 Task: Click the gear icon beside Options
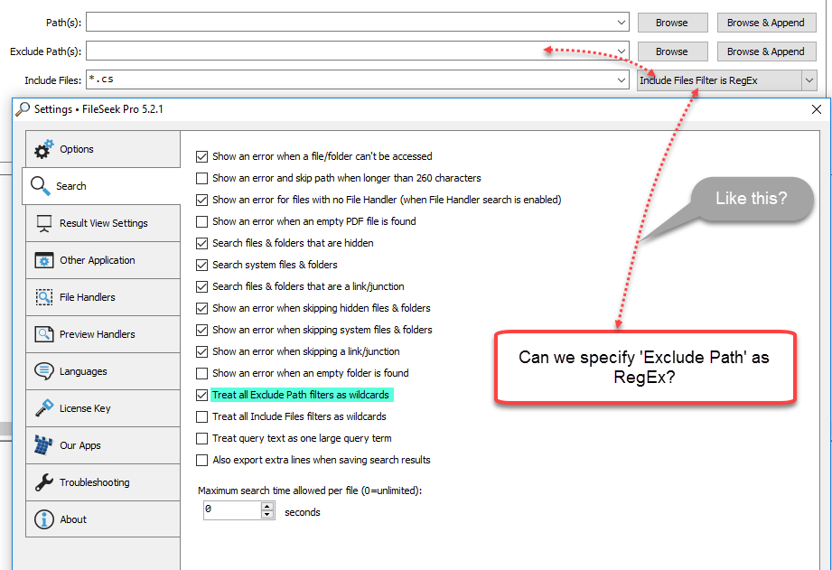click(43, 149)
